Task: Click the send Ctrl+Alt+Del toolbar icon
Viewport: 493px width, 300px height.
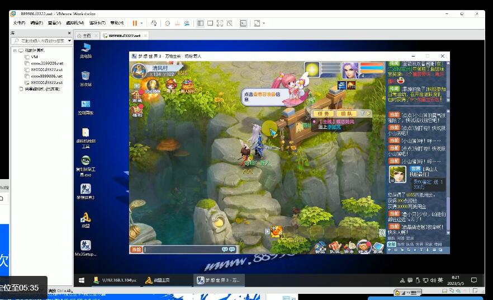Action: click(154, 24)
